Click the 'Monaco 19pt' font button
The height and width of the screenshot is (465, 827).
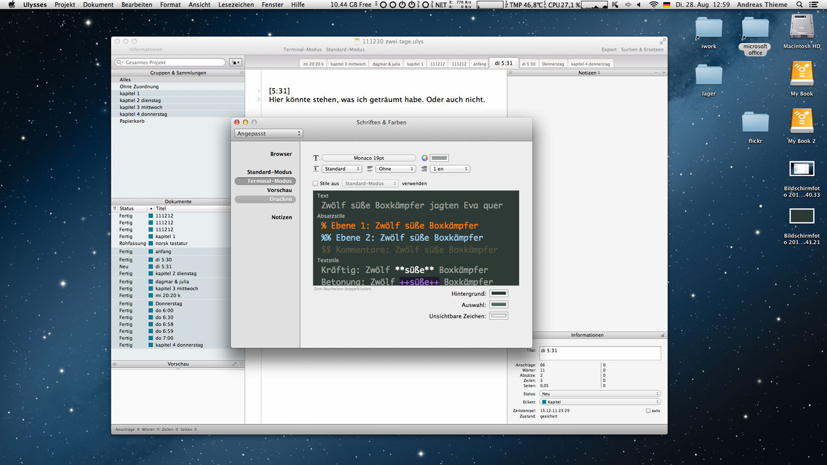click(x=369, y=158)
